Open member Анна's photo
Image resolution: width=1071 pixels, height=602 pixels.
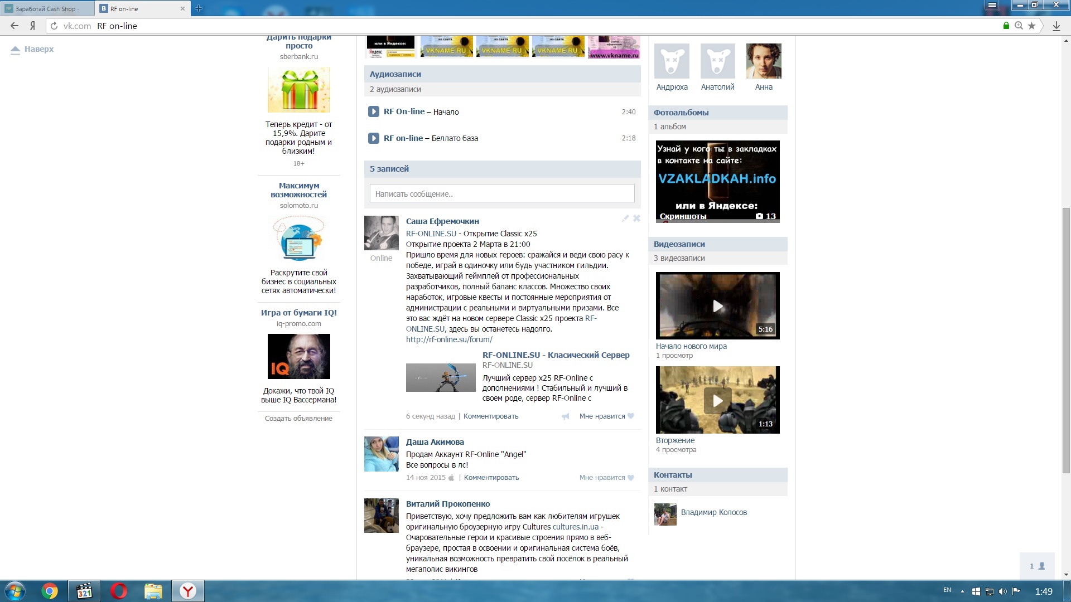tap(764, 61)
